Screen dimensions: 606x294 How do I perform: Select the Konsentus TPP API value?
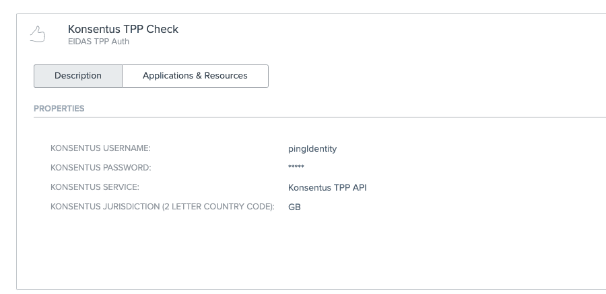[x=327, y=188]
